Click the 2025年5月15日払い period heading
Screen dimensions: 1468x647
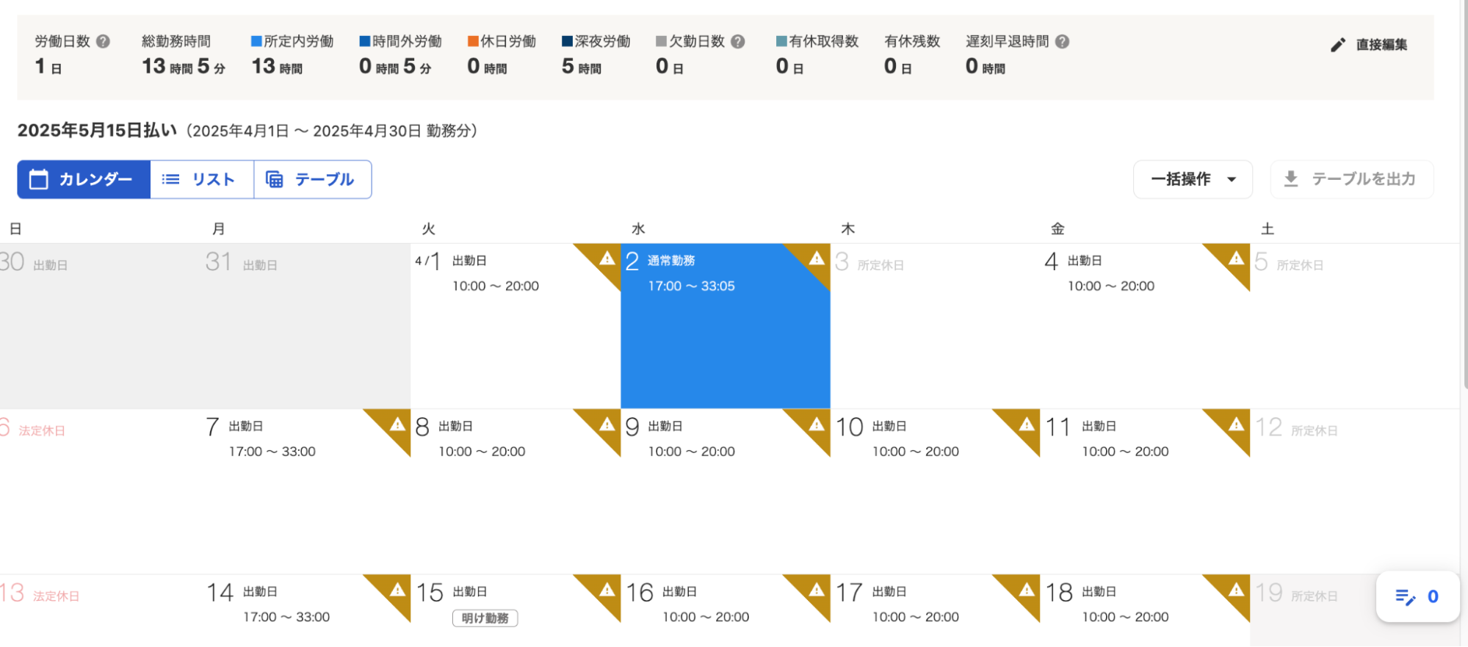(x=97, y=131)
